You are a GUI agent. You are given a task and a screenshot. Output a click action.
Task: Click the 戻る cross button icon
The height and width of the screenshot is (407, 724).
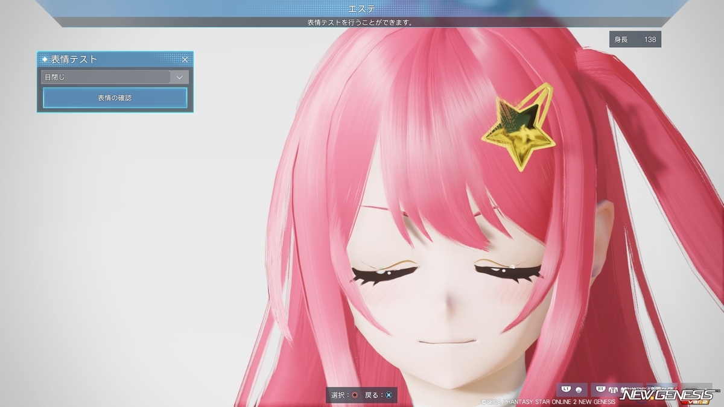389,395
